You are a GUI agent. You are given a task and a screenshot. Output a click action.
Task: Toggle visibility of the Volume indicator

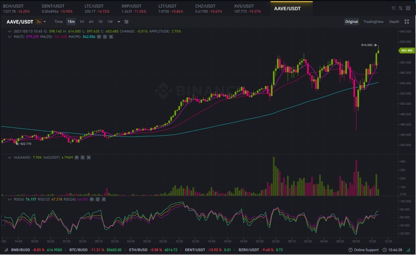(x=77, y=157)
